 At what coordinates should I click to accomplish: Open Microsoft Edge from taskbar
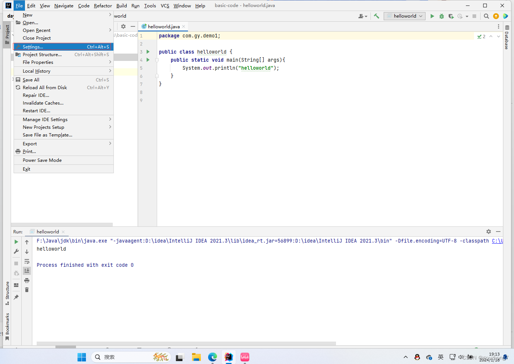pos(213,357)
